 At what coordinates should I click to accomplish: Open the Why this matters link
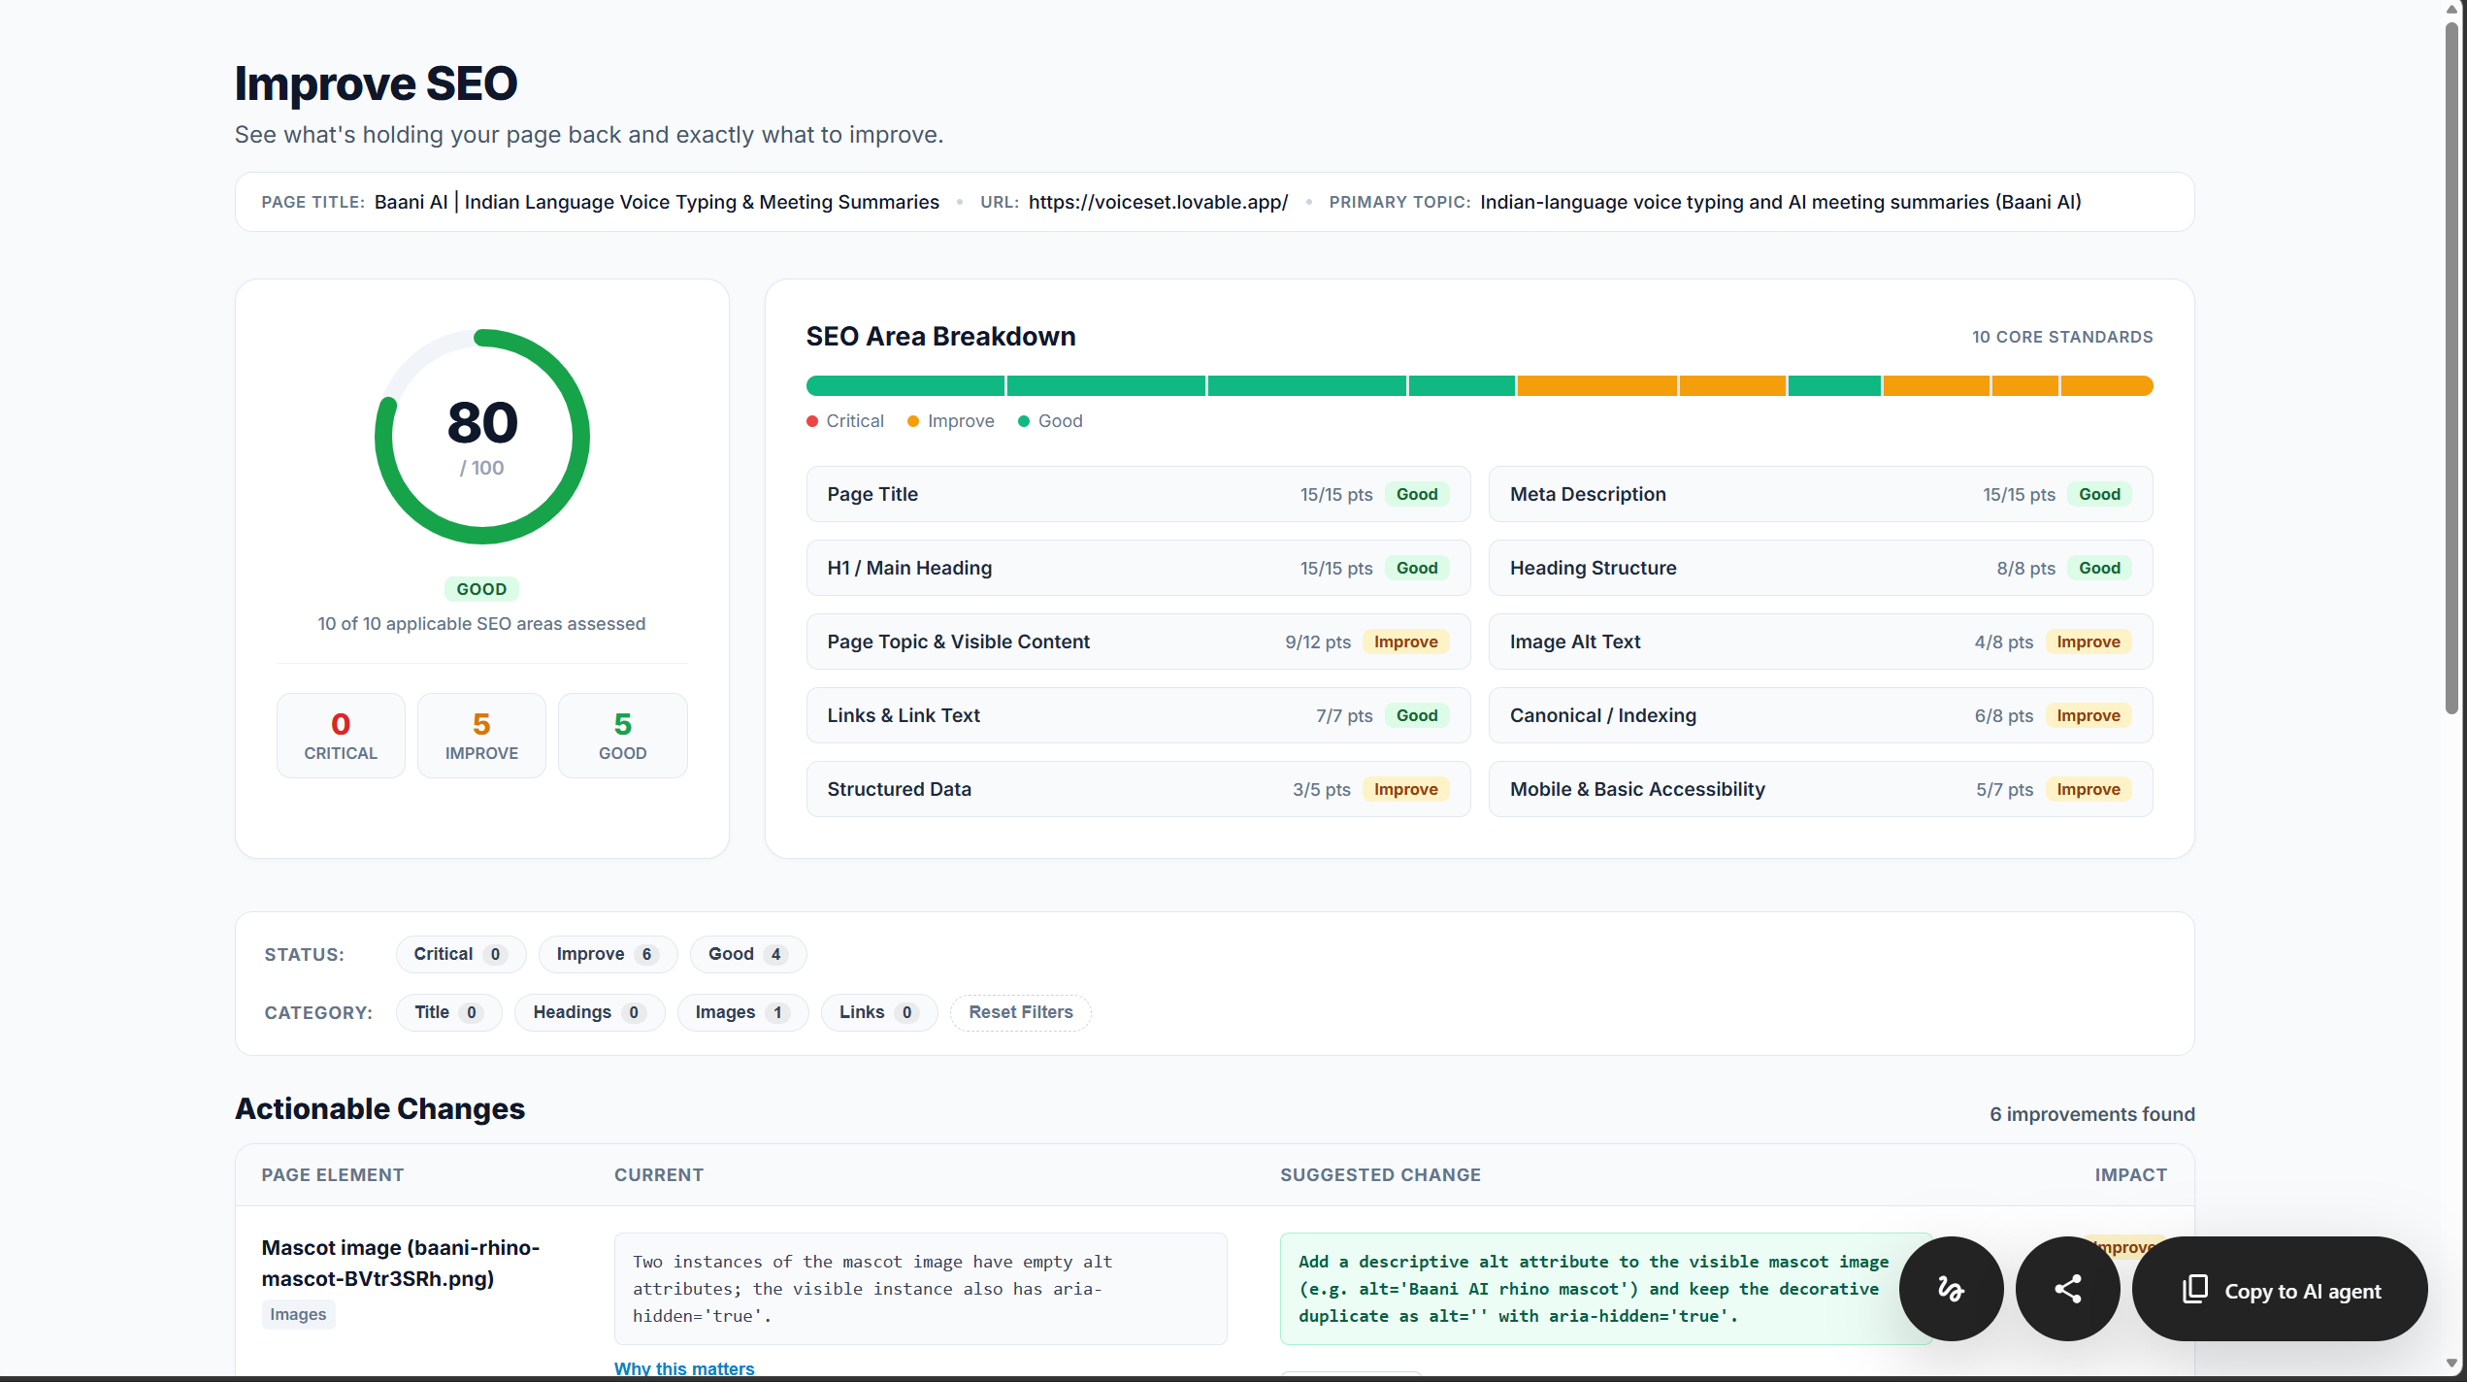click(x=684, y=1368)
